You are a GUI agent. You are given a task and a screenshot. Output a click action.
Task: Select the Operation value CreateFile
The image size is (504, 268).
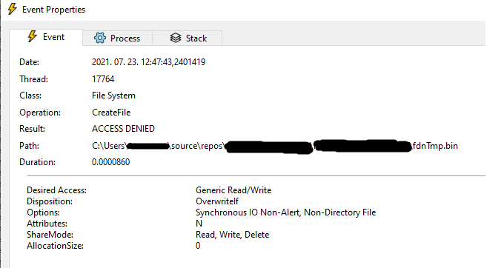pyautogui.click(x=111, y=113)
